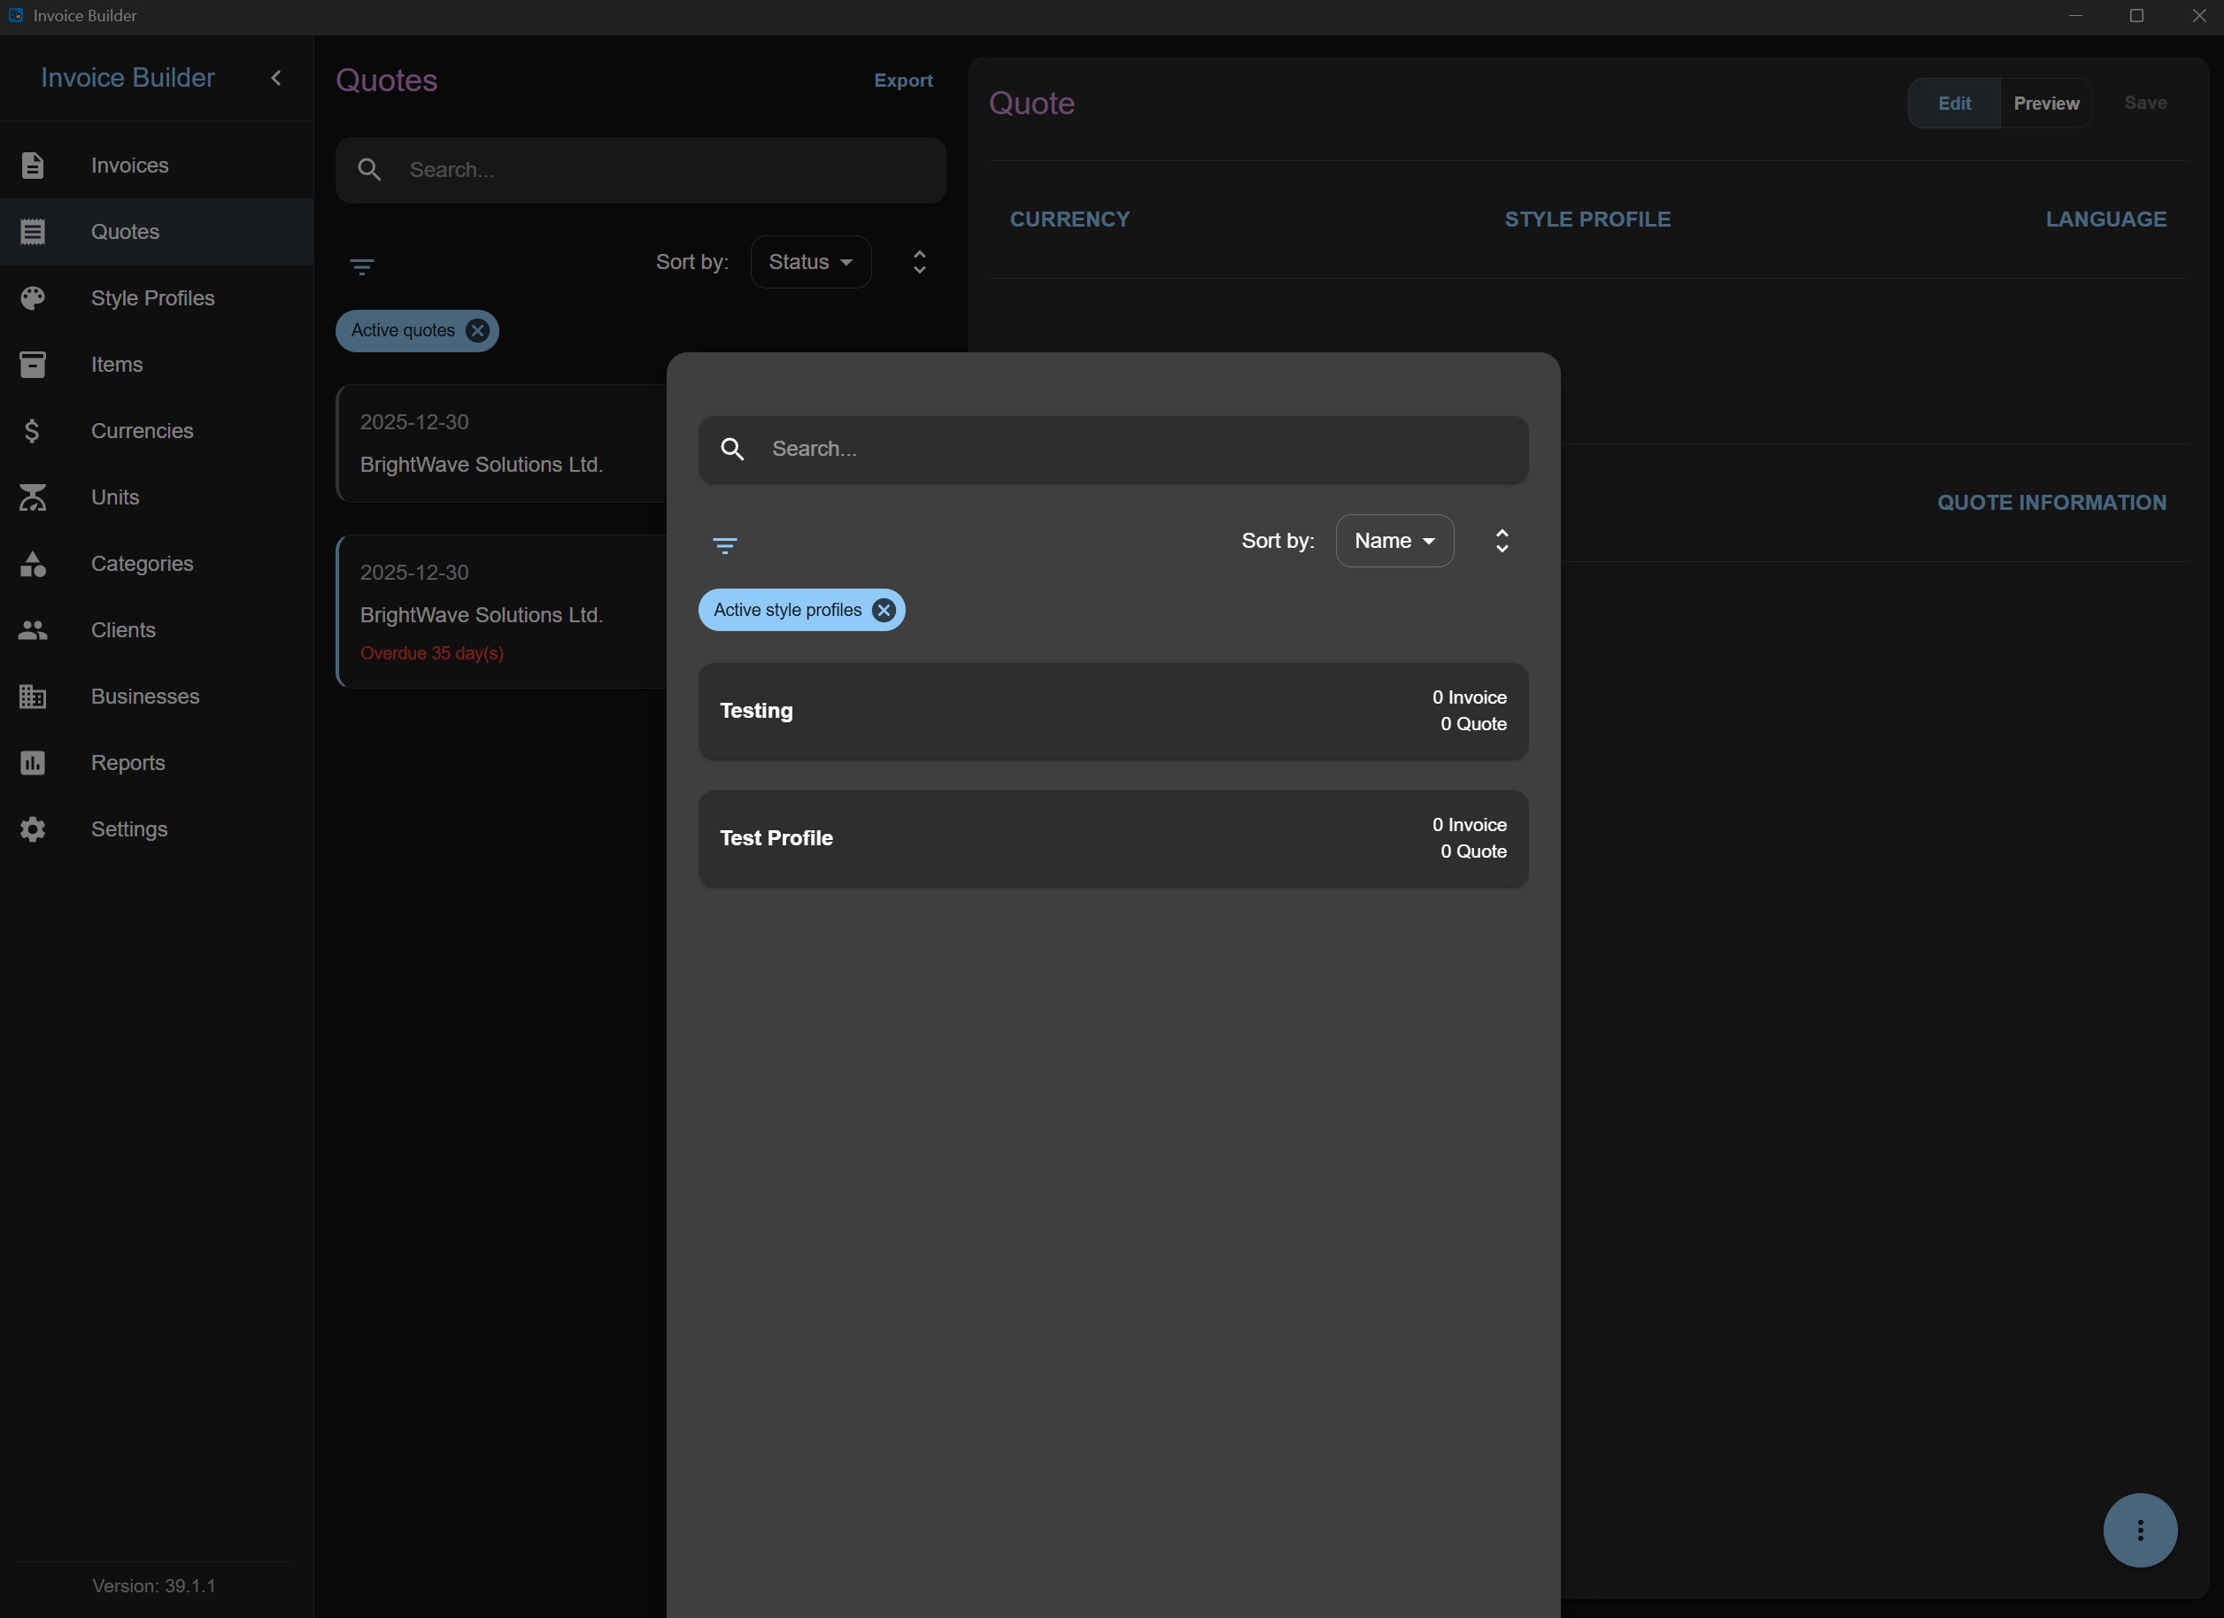Screen dimensions: 2224x1618
Task: Click the Version: 39.1.1 label
Action: coord(154,1585)
